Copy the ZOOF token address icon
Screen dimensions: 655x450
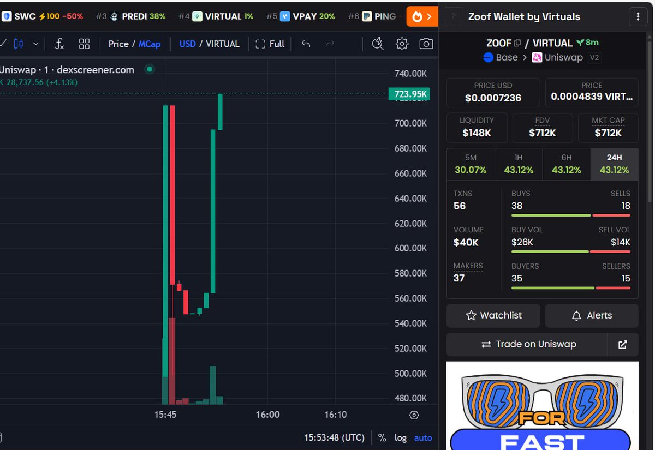517,43
